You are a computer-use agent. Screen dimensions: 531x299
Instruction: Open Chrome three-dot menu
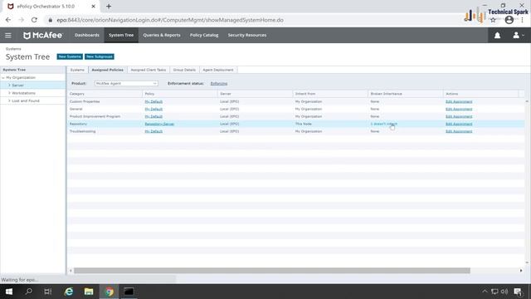pos(523,20)
